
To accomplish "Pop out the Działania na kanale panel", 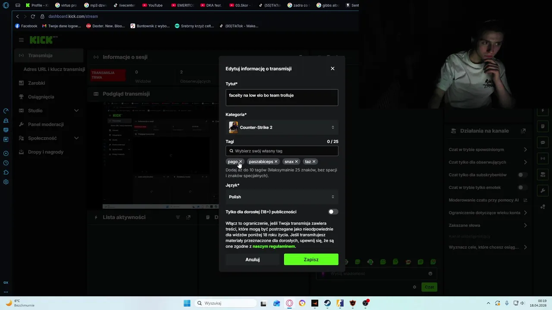I will pos(523,131).
